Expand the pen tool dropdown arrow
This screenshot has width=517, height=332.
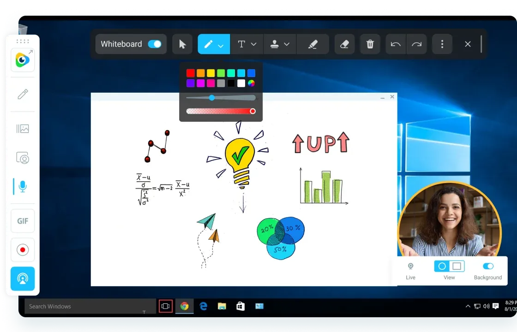(x=221, y=45)
